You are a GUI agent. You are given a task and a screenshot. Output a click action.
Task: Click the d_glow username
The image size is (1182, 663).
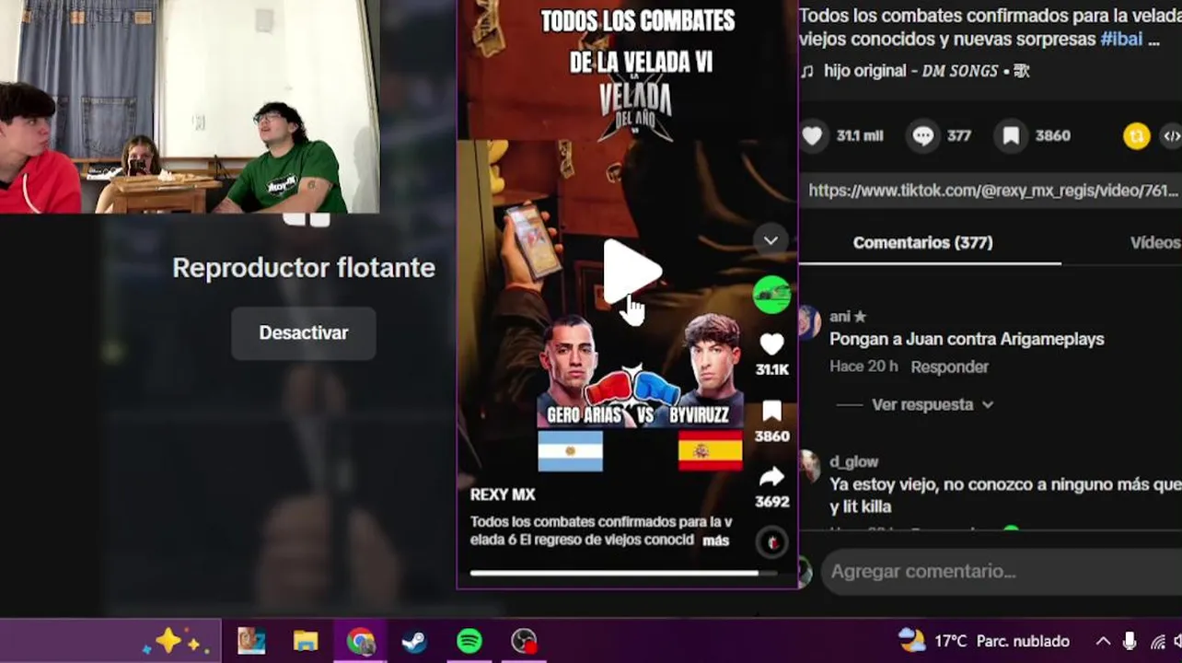[x=853, y=461]
